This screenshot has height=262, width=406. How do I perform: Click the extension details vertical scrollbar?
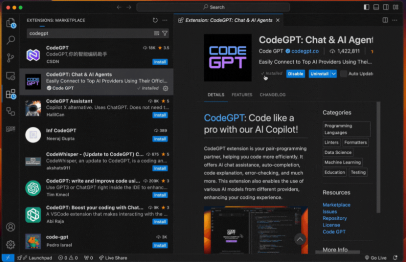(378, 157)
